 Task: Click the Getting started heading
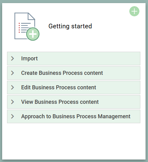(70, 26)
